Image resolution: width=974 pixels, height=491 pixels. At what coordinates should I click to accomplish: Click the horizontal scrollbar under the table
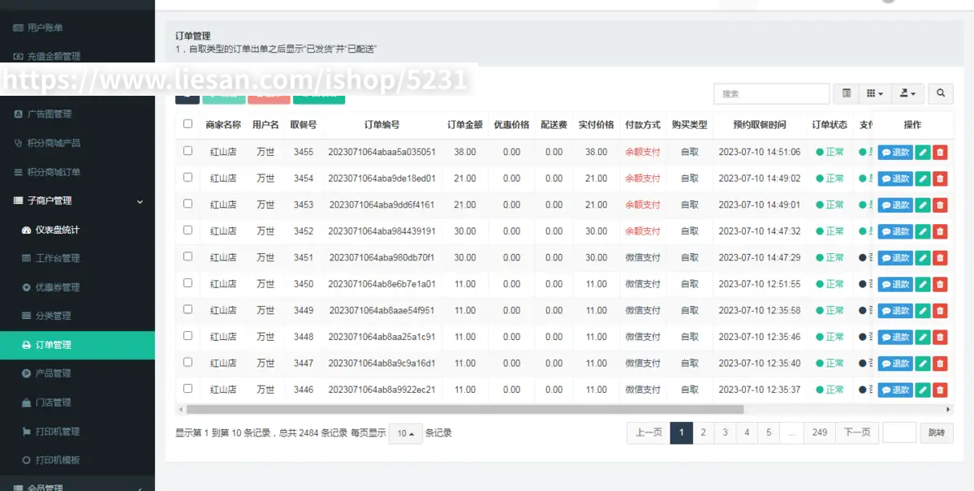(x=465, y=410)
